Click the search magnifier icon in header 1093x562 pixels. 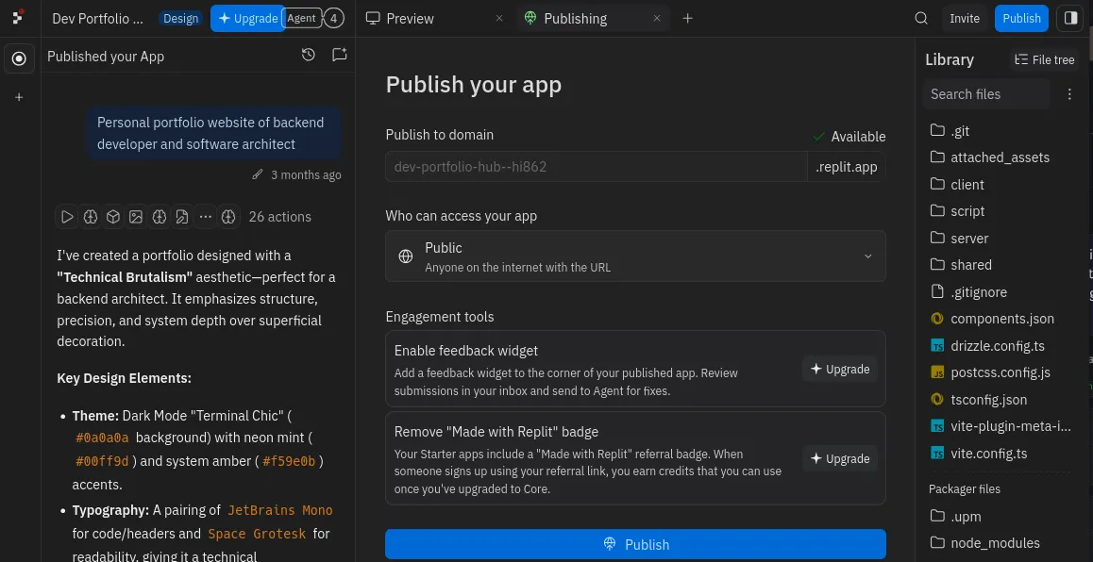tap(921, 18)
